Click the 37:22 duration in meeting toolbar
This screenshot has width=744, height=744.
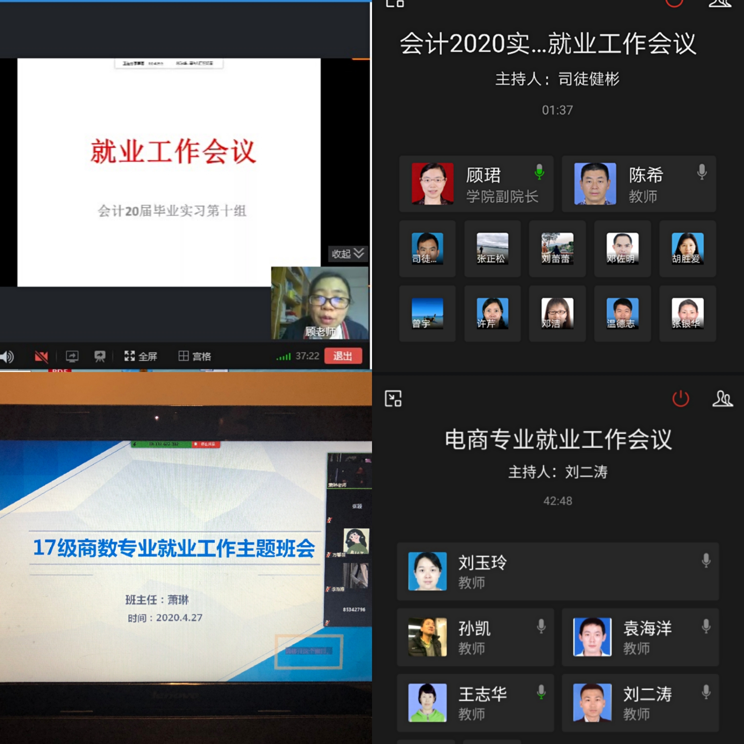(307, 356)
